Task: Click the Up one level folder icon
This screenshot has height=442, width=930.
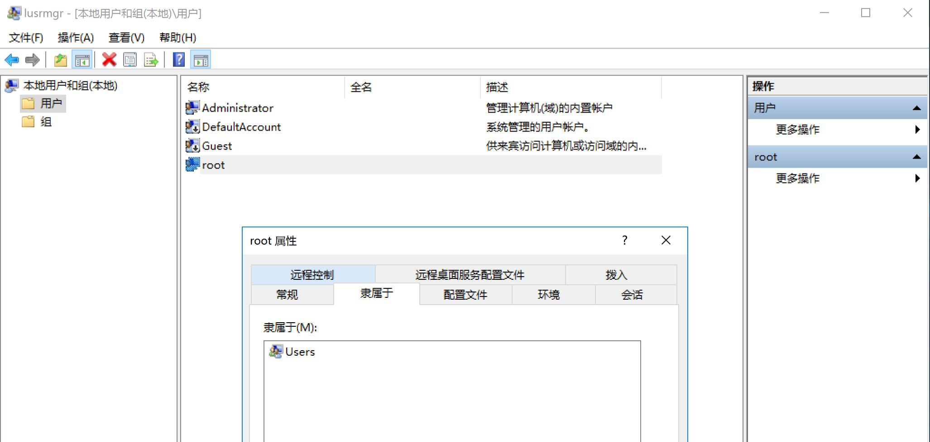Action: [x=60, y=60]
